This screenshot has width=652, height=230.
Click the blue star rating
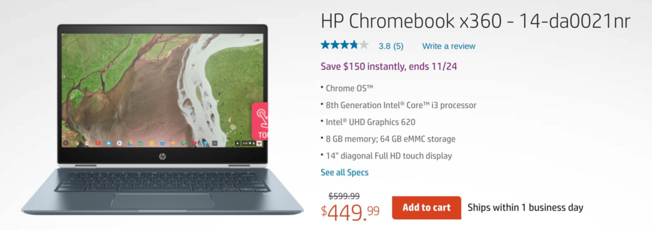344,45
